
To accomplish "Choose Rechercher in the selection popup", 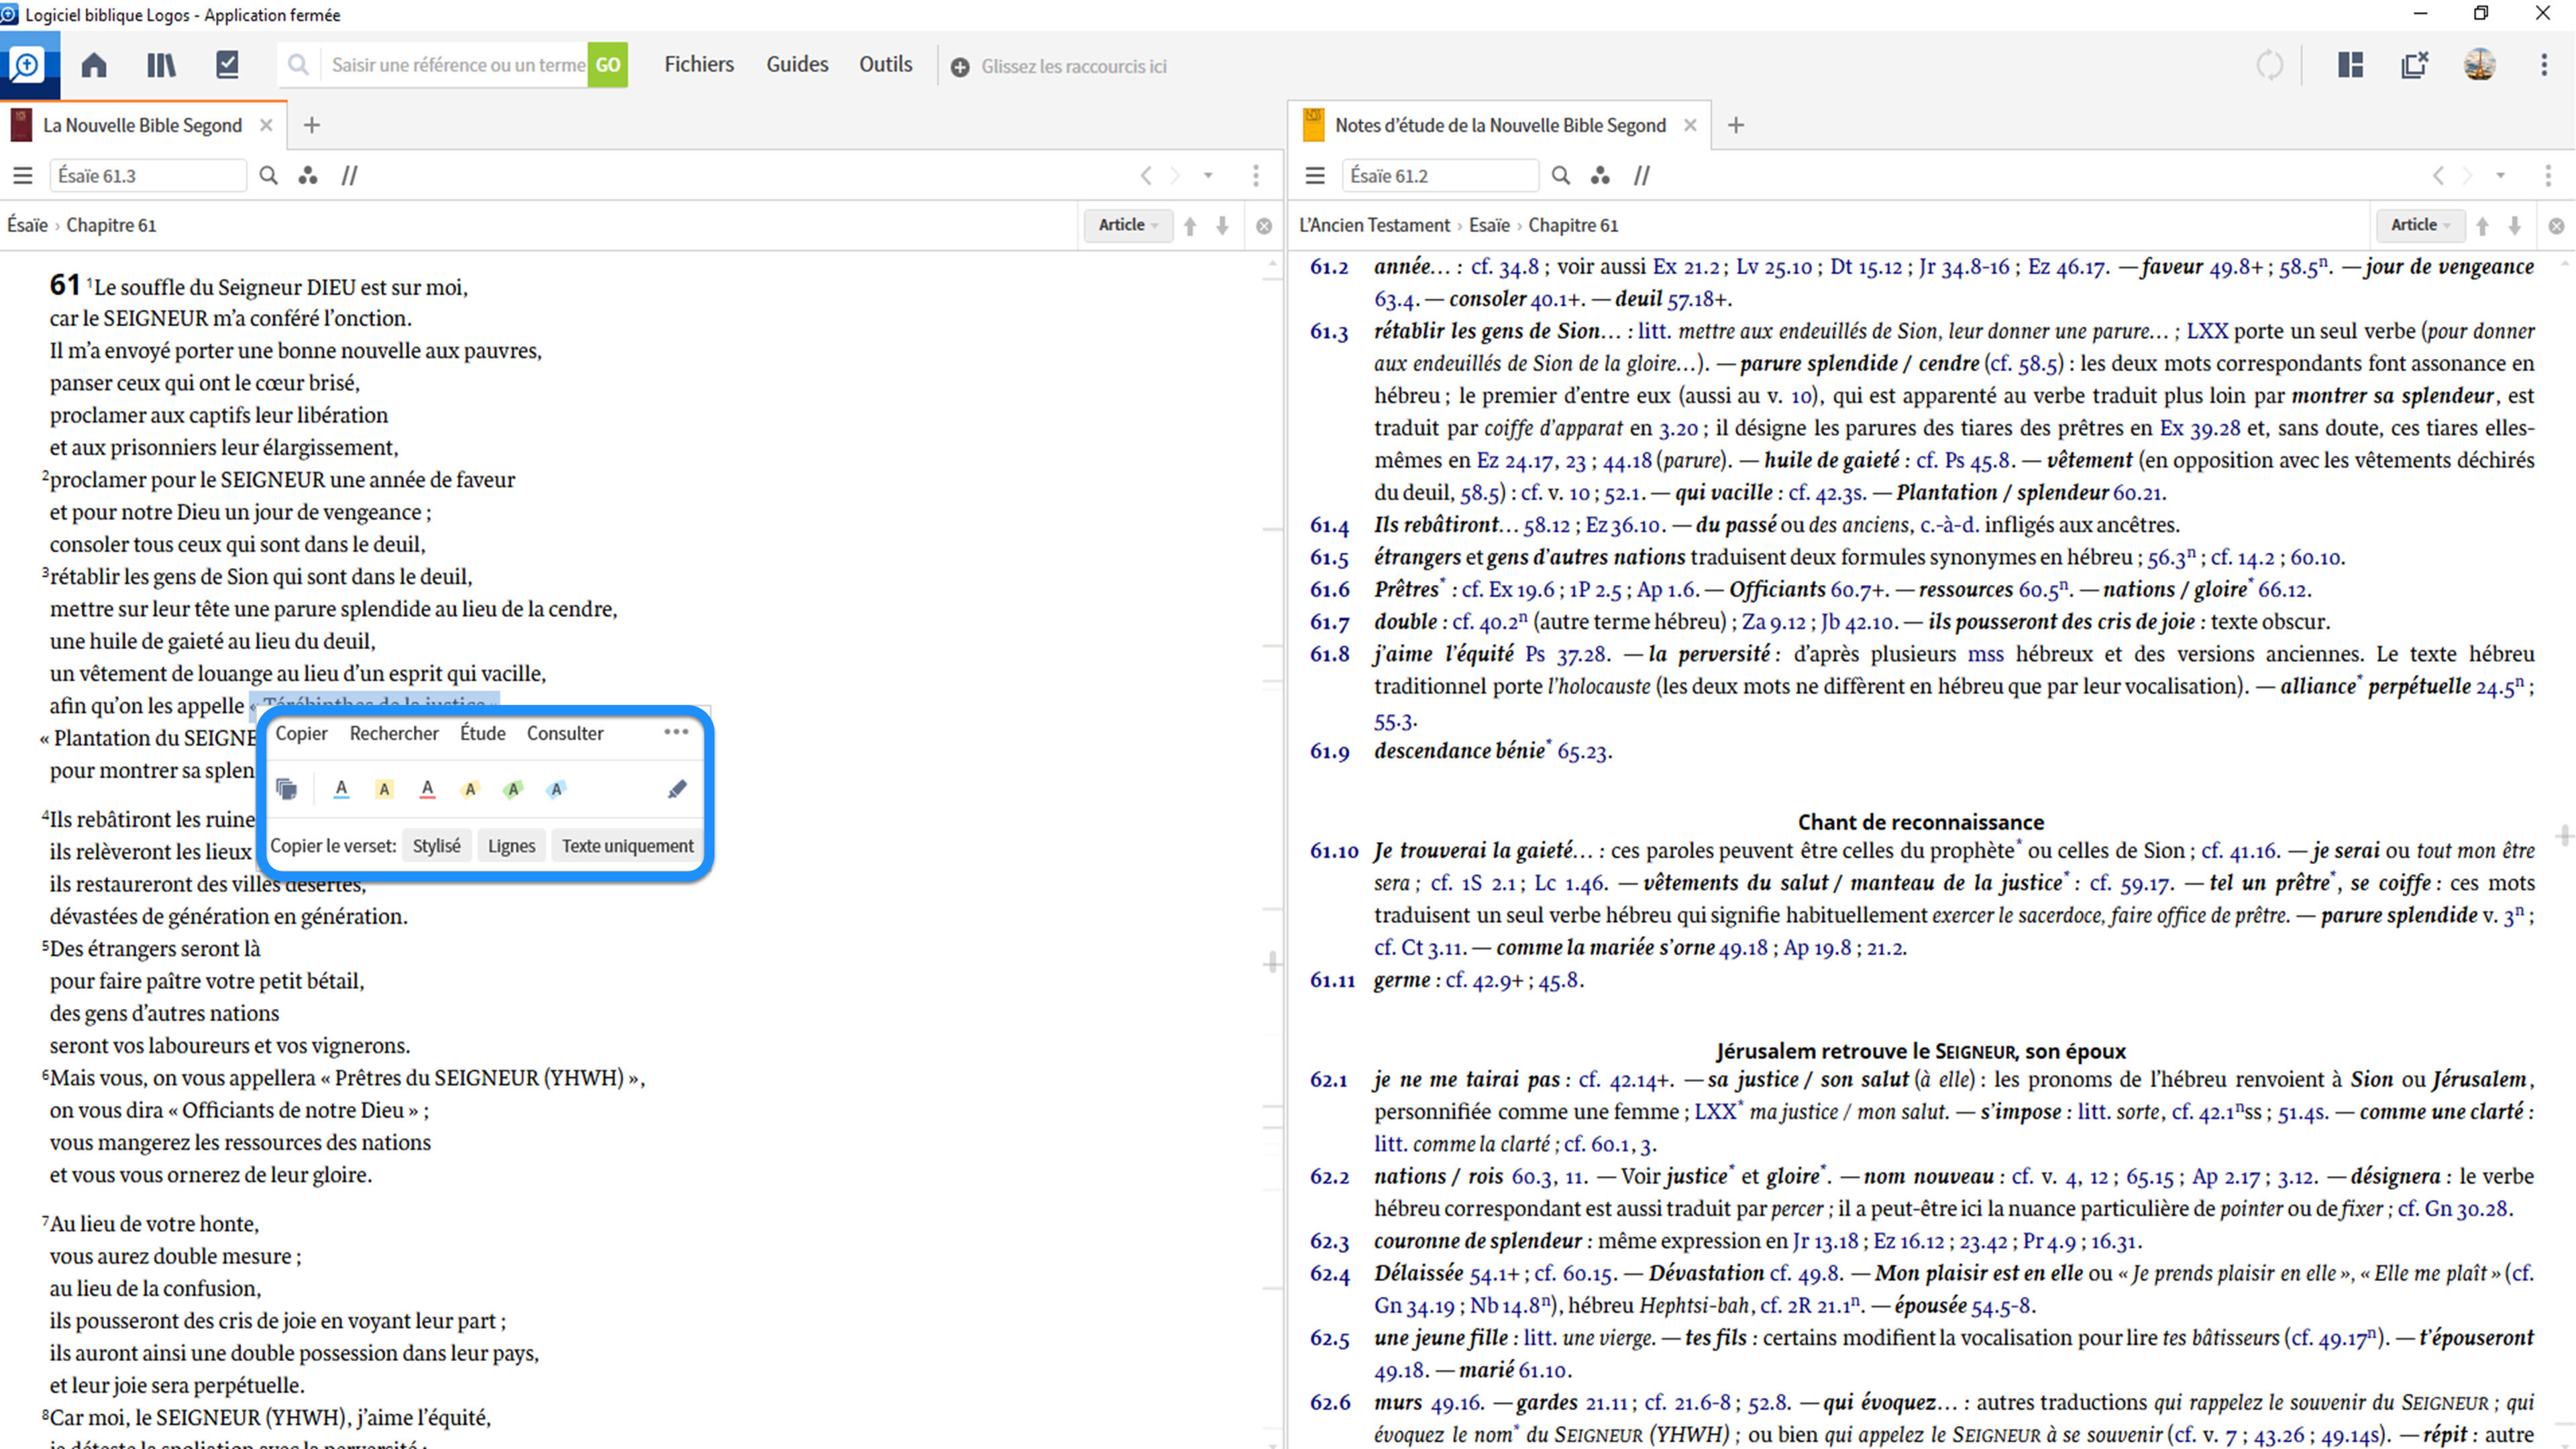I will pos(394,733).
